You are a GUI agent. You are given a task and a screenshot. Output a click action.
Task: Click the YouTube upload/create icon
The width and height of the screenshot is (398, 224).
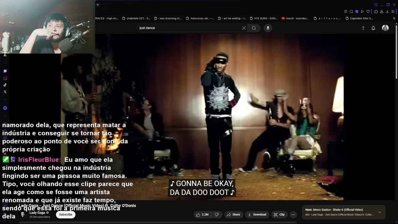click(x=363, y=28)
